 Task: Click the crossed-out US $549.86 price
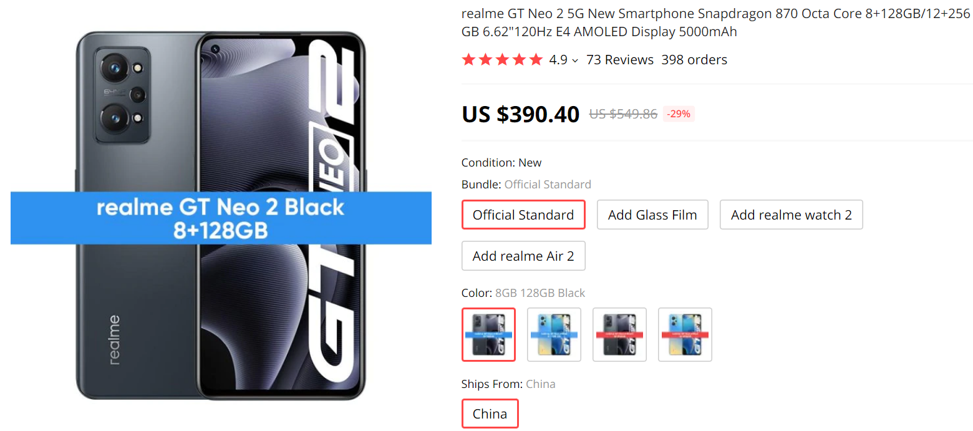(x=623, y=114)
